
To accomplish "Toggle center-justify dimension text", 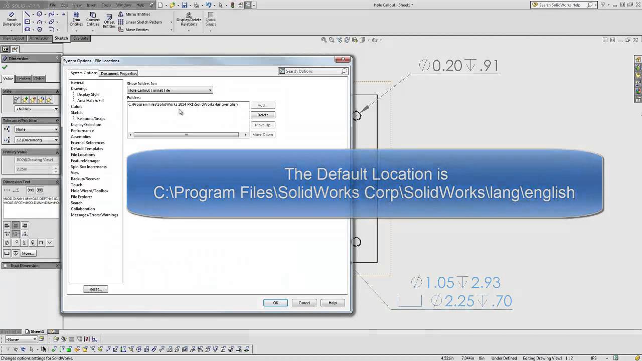I will [16, 226].
